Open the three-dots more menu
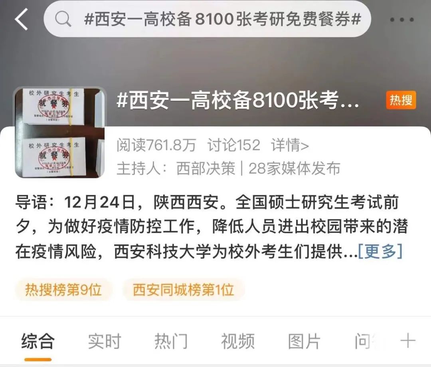 click(402, 20)
